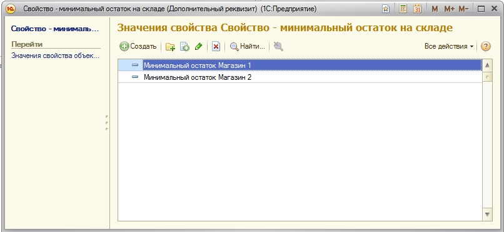This screenshot has height=232, width=504.
Task: Click the 1C application logo icon
Action: (x=11, y=9)
